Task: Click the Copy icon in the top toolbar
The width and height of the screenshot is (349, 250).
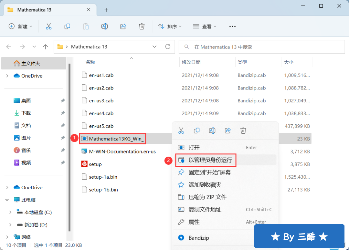Action: pyautogui.click(x=67, y=26)
